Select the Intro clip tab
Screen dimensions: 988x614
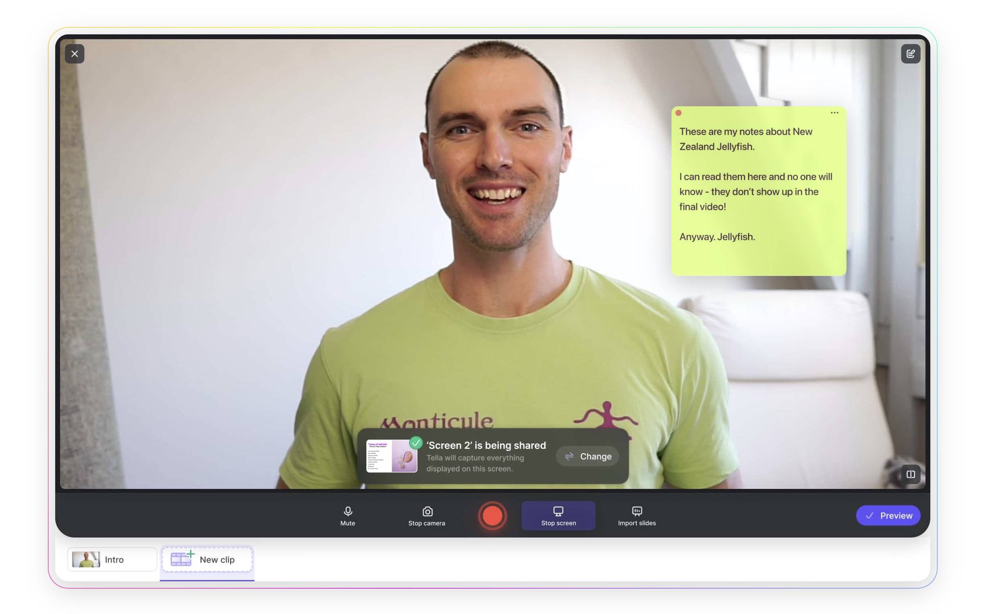(x=112, y=559)
